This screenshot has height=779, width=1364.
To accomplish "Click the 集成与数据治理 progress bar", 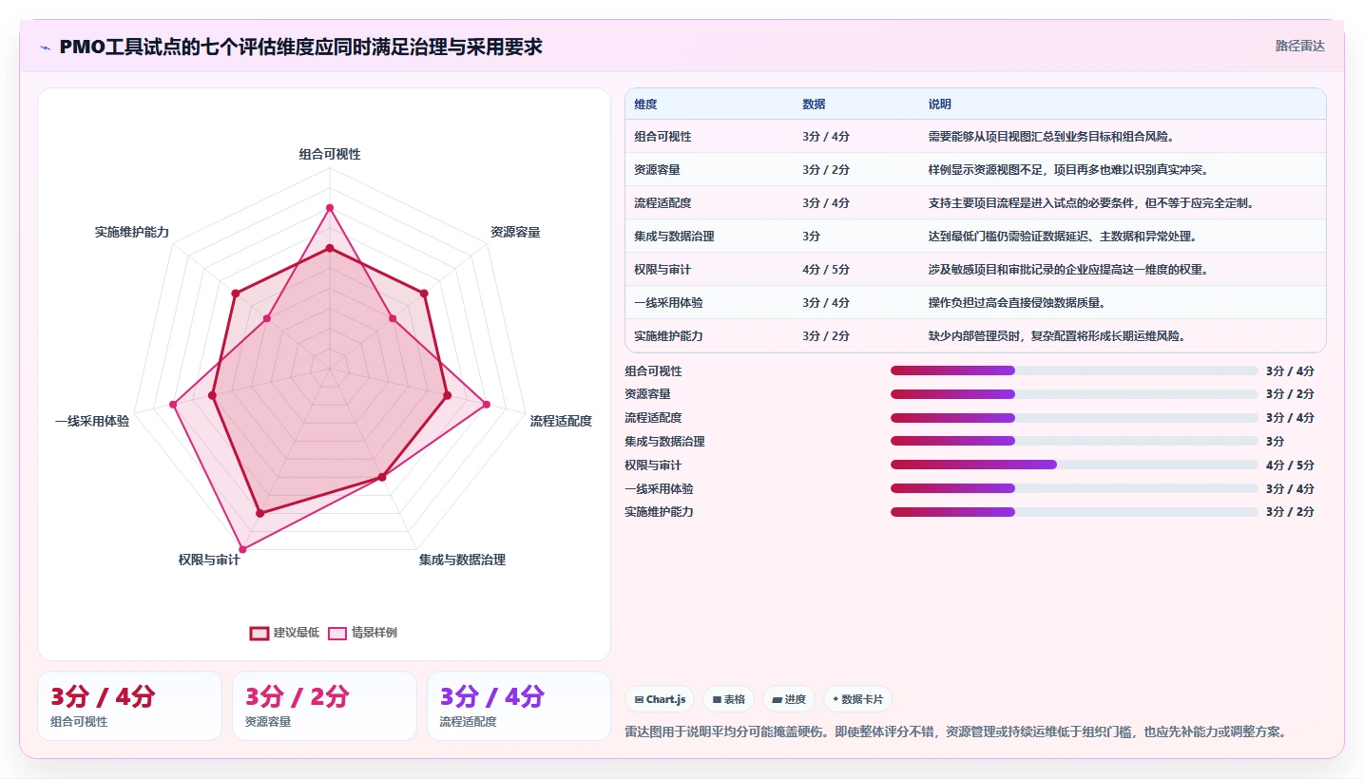I will coord(1074,441).
